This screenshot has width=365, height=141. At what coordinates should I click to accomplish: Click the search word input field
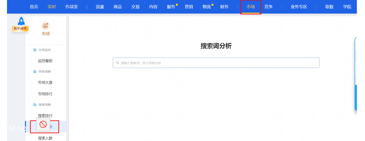[x=216, y=63]
